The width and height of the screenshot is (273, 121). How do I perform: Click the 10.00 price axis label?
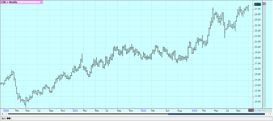(258, 102)
